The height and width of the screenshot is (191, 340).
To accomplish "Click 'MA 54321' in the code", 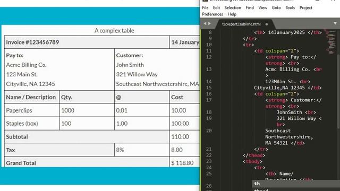I will point(276,143).
